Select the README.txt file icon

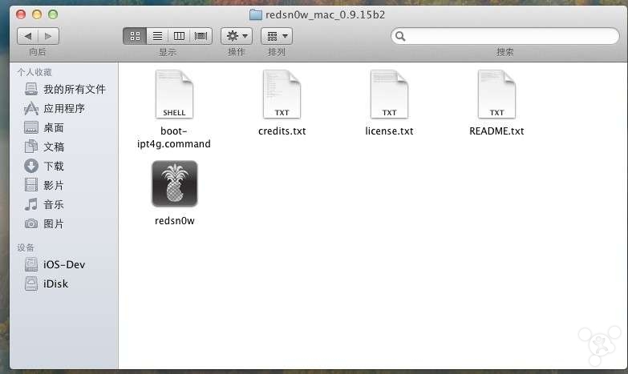496,95
